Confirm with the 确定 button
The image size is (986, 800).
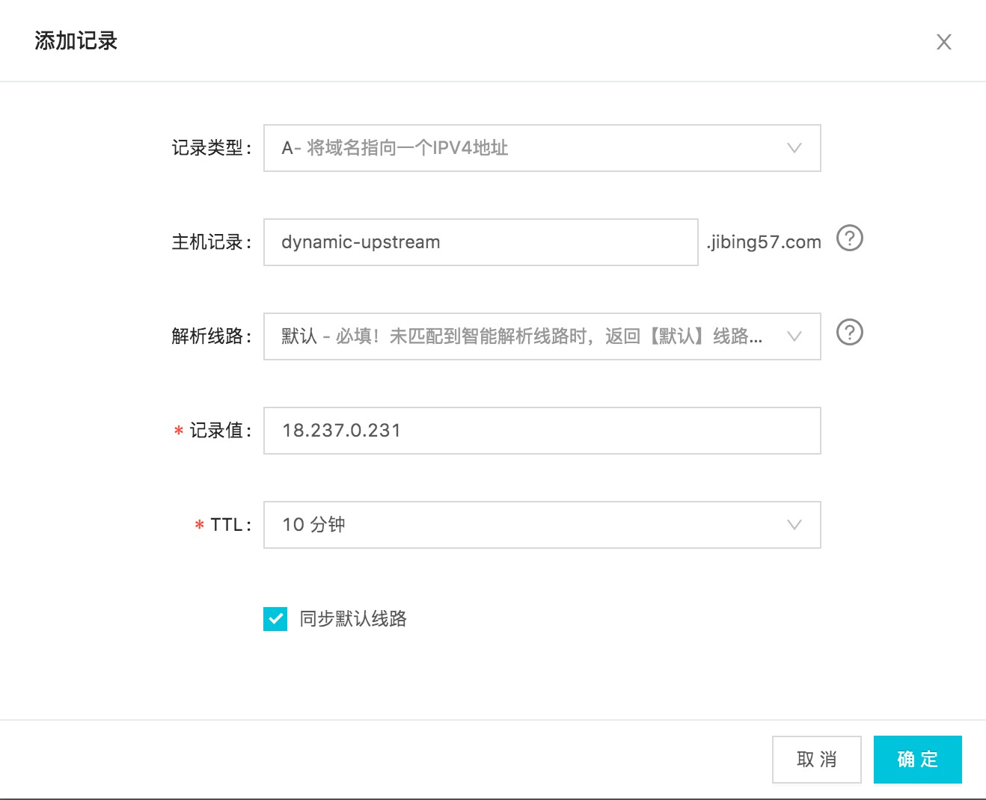pyautogui.click(x=918, y=760)
